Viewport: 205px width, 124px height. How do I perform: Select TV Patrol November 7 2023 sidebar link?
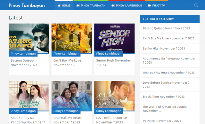[x=162, y=121]
